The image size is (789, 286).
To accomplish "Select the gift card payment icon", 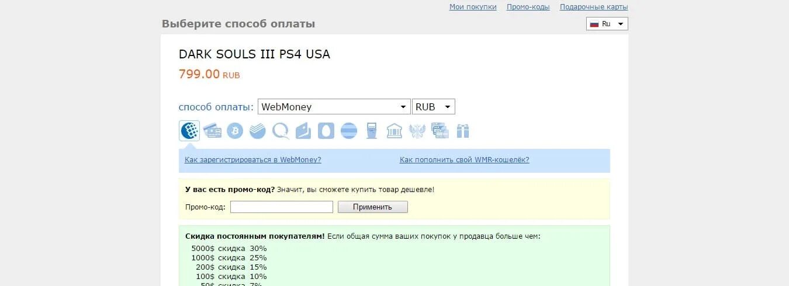I will (x=463, y=131).
